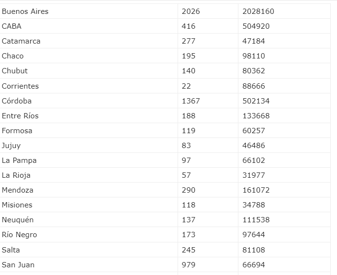337x275 pixels.
Task: Select the Chaco cell showing 195
Action: click(189, 56)
